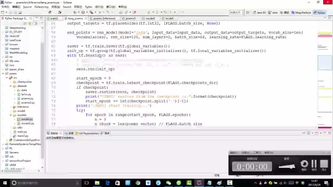Close the tang_poems editor tab
The image size is (333, 187).
tap(86, 18)
